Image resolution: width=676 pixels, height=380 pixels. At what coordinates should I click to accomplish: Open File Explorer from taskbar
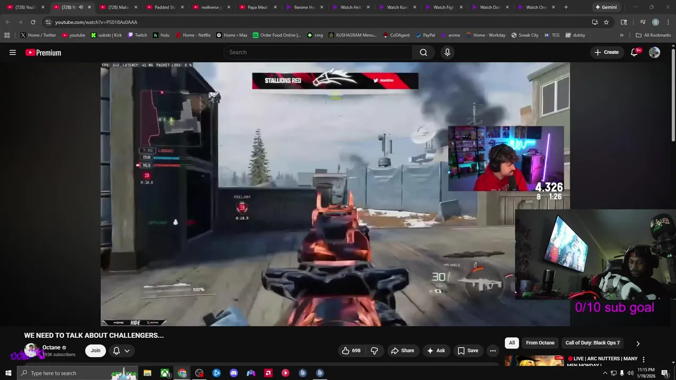tap(147, 373)
